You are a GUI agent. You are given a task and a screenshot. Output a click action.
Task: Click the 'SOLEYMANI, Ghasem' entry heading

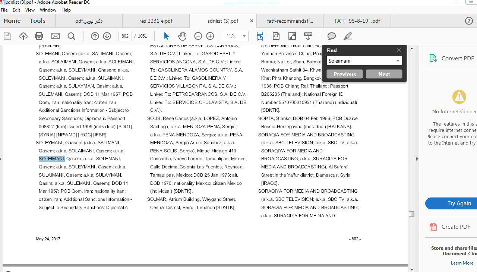pos(59,143)
